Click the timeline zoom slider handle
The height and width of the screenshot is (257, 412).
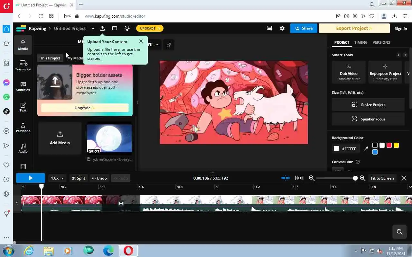click(x=355, y=178)
